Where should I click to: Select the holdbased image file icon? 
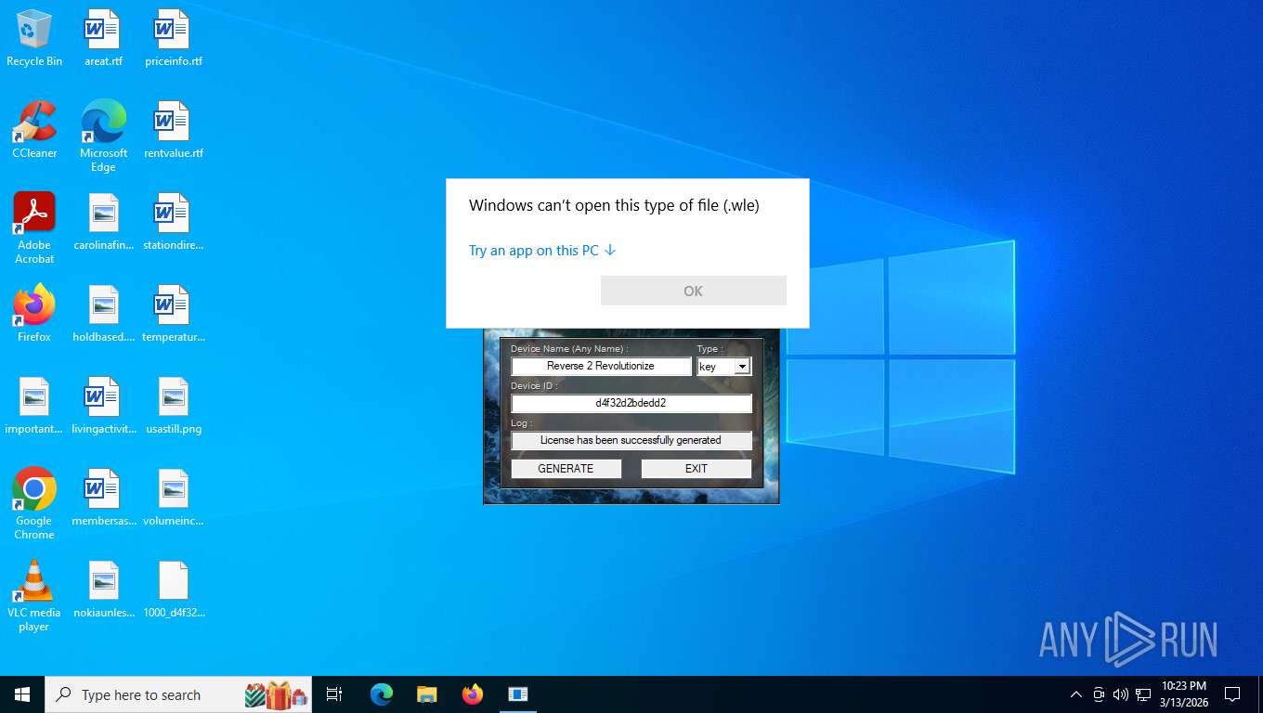(x=103, y=314)
